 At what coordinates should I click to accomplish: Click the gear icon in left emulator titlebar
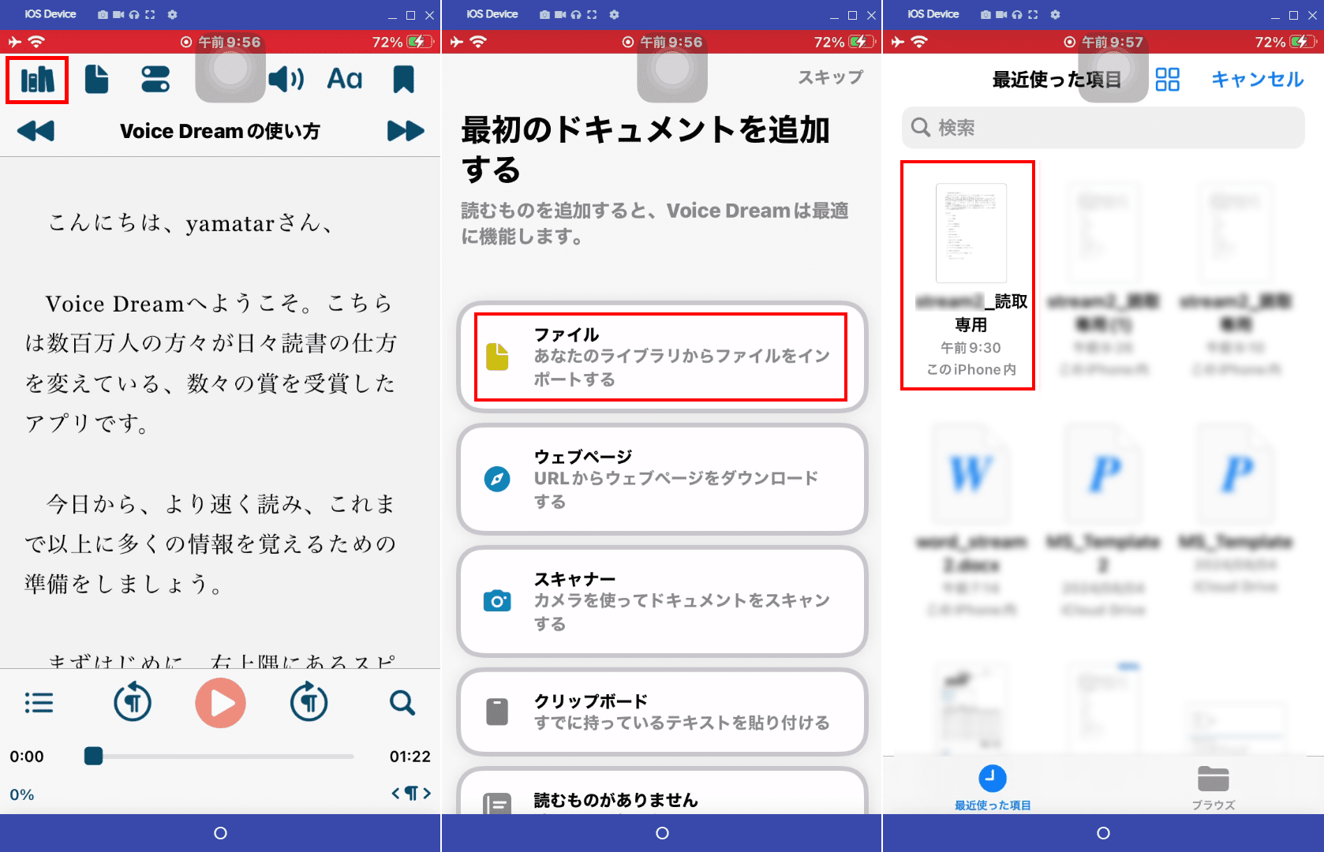coord(172,14)
